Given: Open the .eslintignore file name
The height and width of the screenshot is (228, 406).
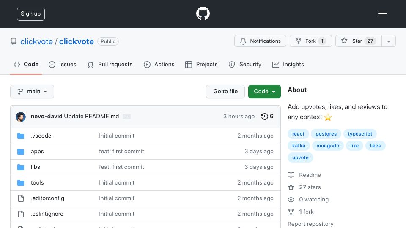Looking at the screenshot, I should (x=47, y=214).
